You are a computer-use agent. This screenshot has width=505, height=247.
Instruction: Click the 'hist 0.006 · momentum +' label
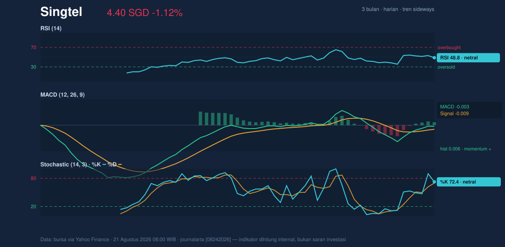465,149
